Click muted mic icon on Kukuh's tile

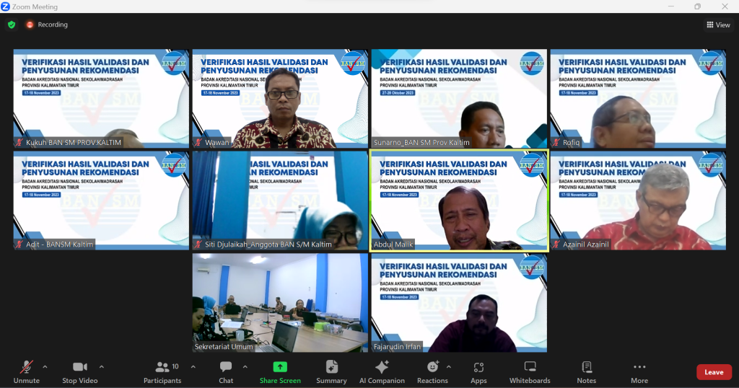(x=19, y=142)
